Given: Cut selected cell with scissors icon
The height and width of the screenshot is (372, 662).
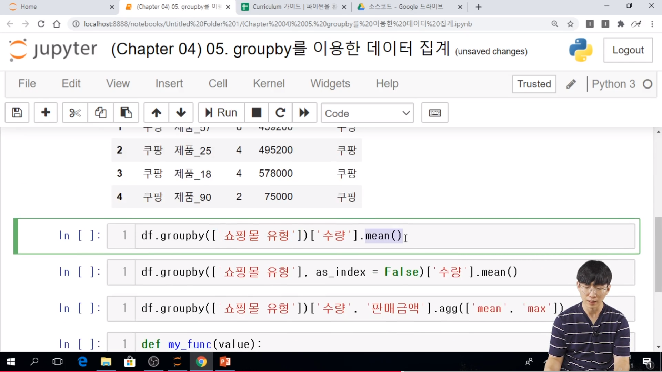Looking at the screenshot, I should pyautogui.click(x=75, y=113).
